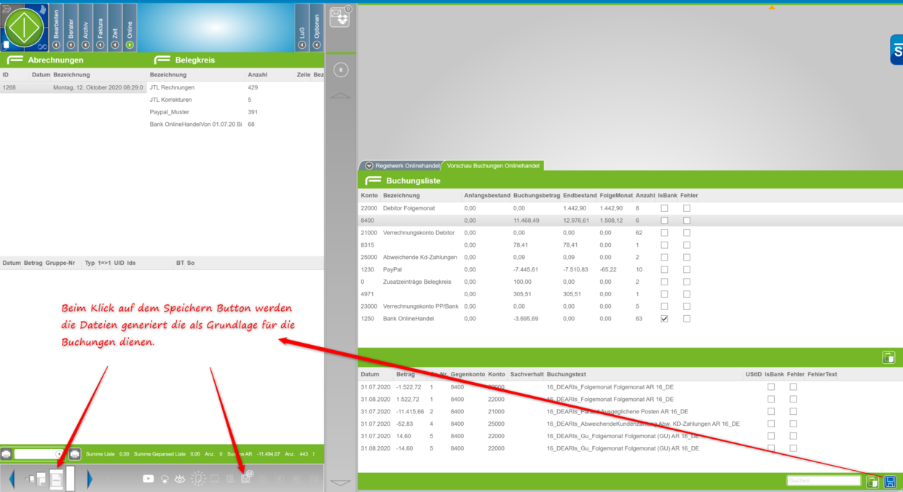Uncheck IsBank for Bank OnlineHandel row

pyautogui.click(x=664, y=319)
